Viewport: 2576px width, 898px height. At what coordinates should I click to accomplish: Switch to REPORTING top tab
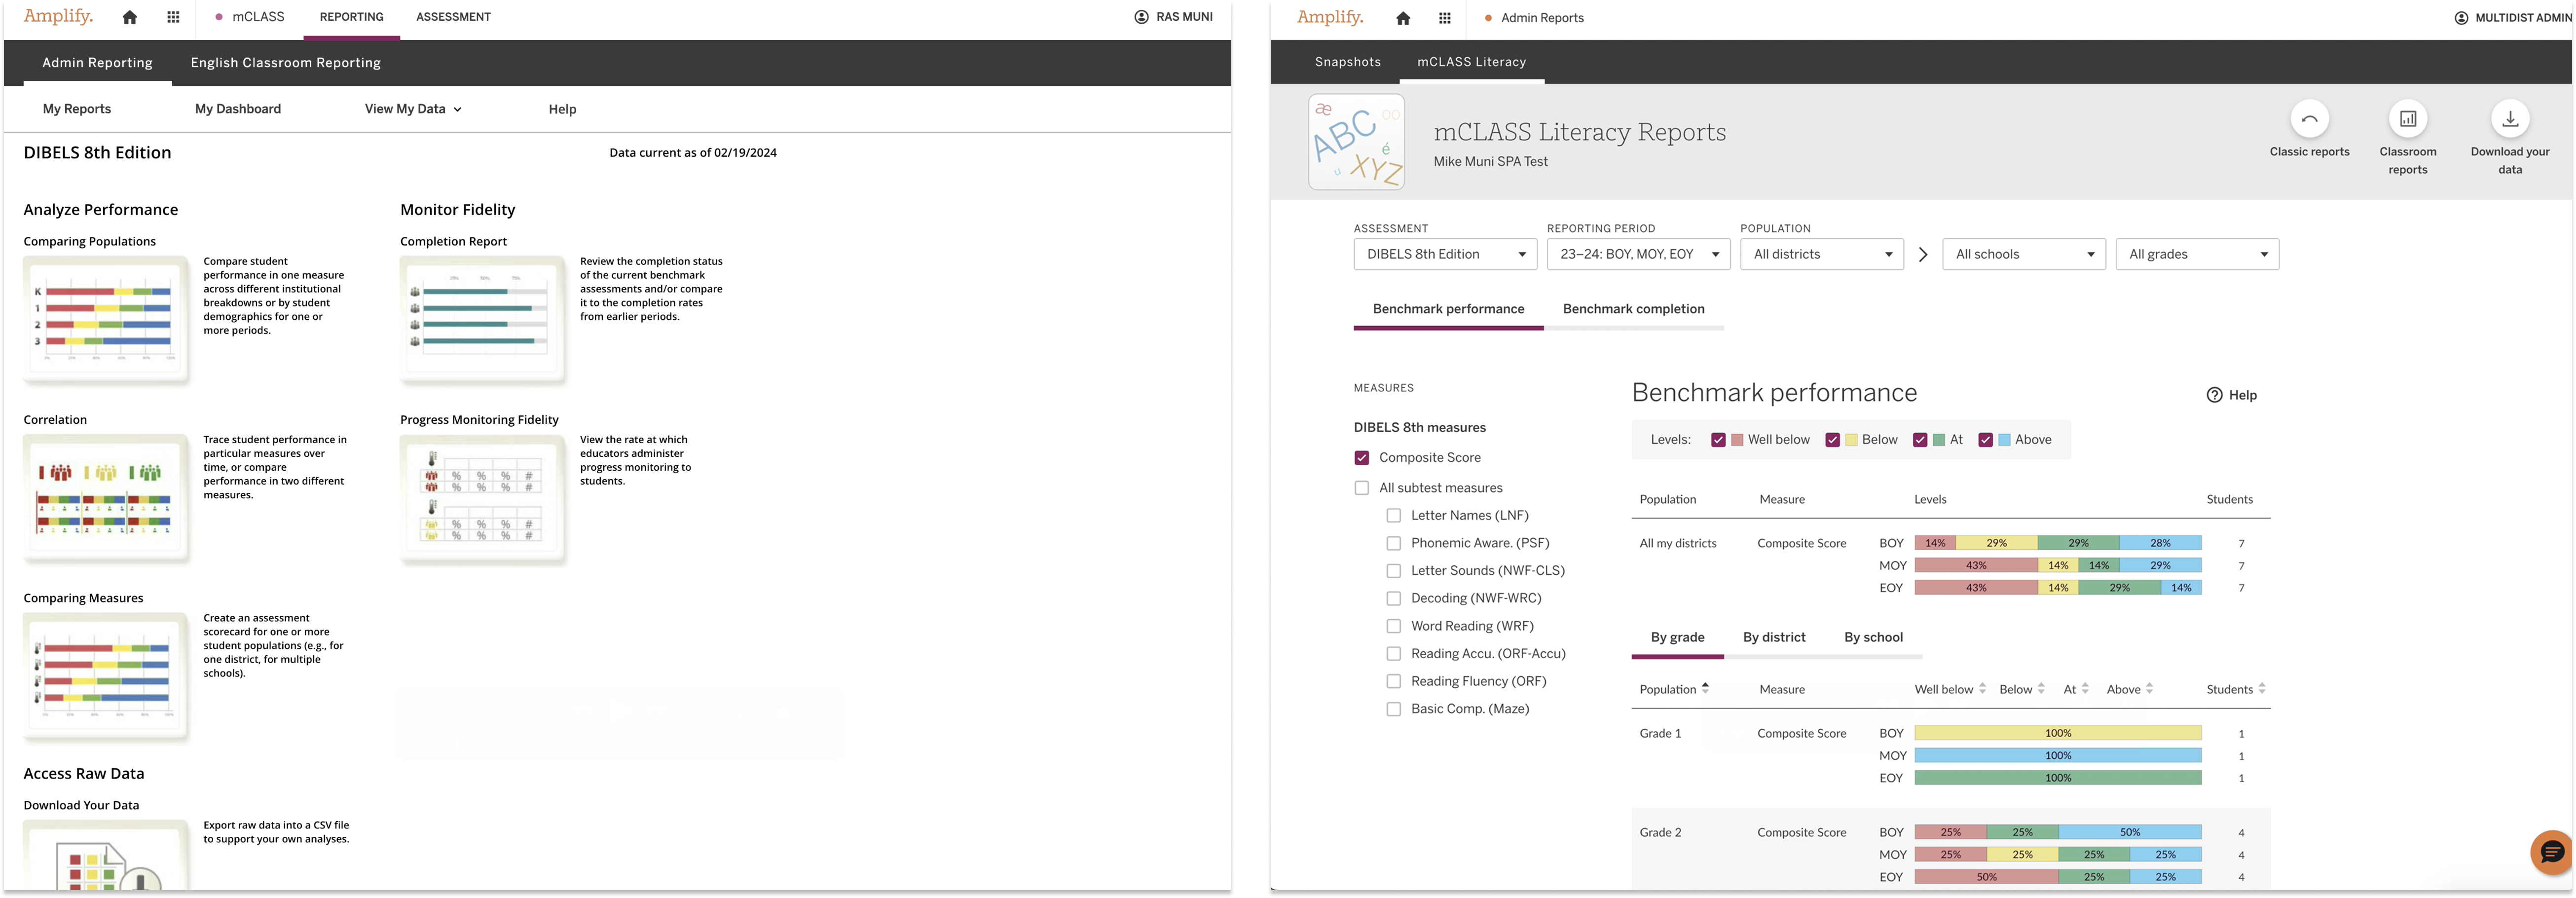(x=351, y=17)
